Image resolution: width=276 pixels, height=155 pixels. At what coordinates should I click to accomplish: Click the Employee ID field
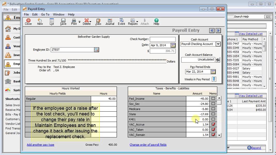tap(73, 50)
